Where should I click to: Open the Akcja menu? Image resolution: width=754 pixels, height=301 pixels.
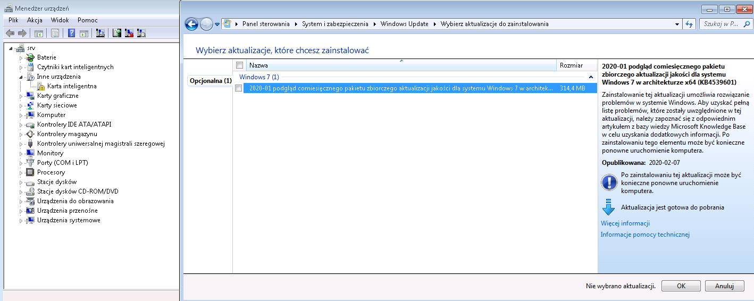(x=35, y=20)
